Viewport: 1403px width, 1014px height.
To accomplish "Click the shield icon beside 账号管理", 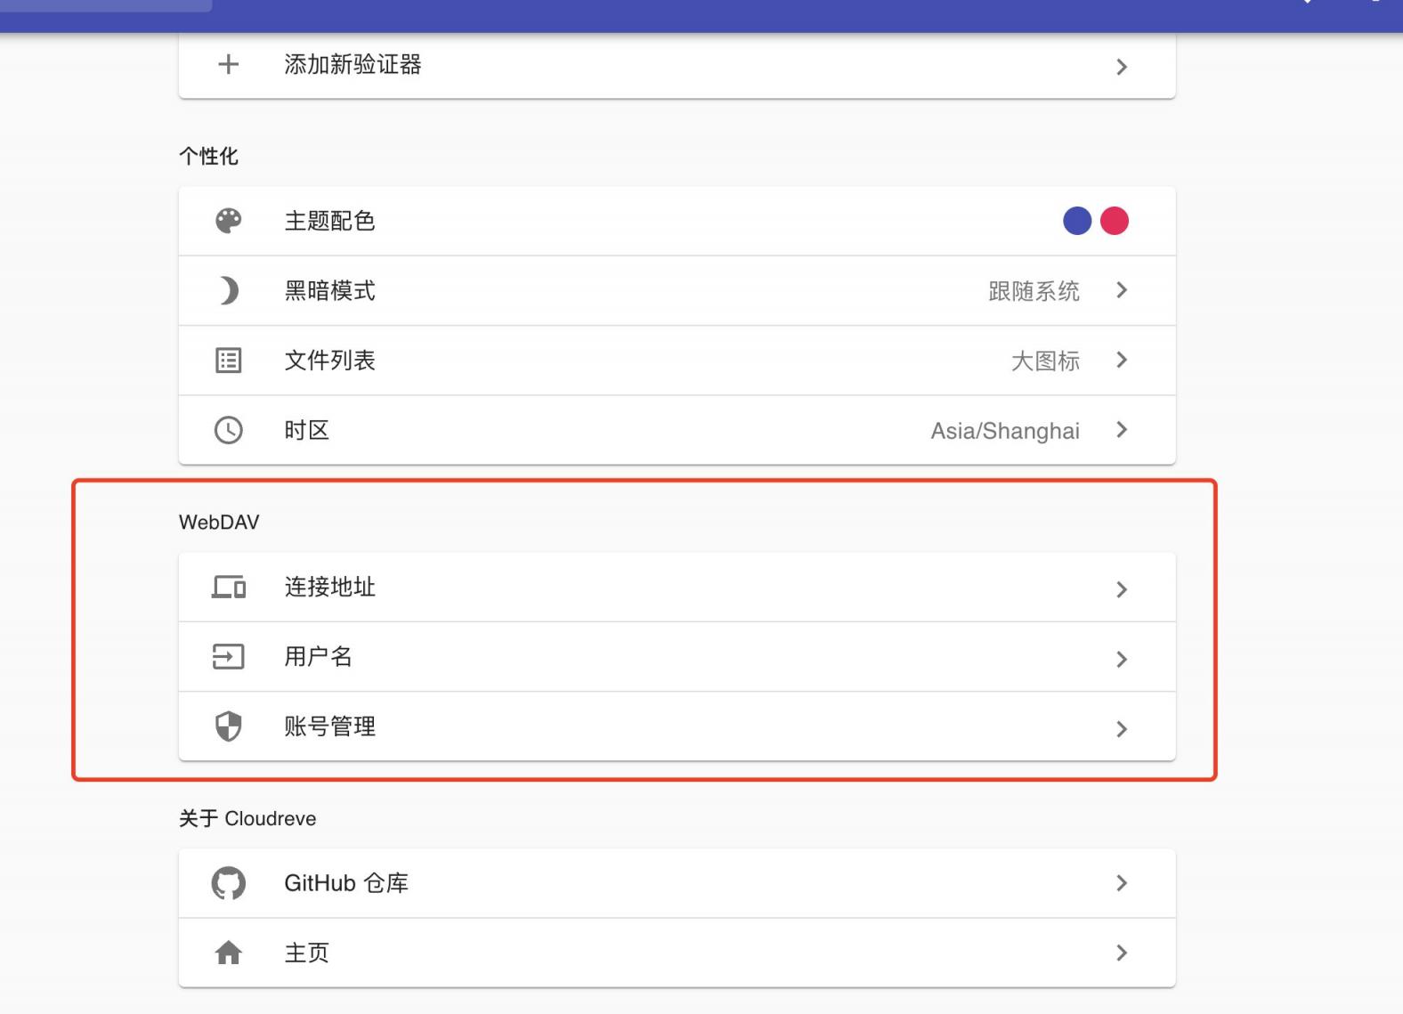I will click(229, 726).
